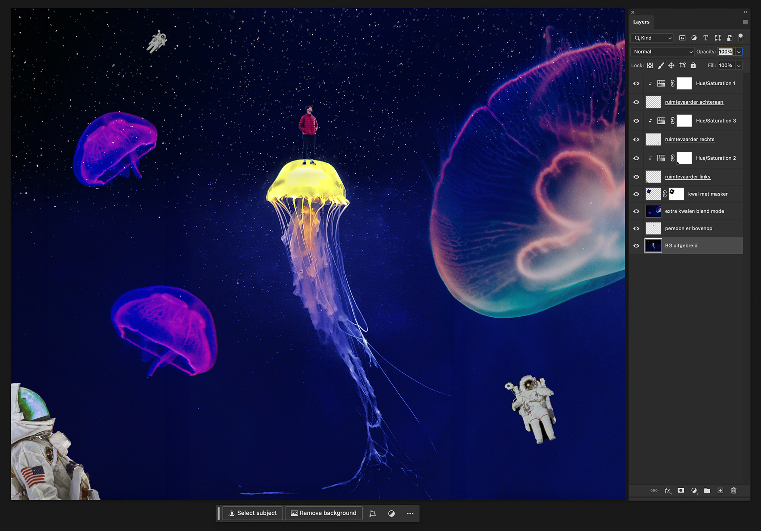The image size is (761, 531).
Task: Create a new layer group folder icon
Action: 707,491
